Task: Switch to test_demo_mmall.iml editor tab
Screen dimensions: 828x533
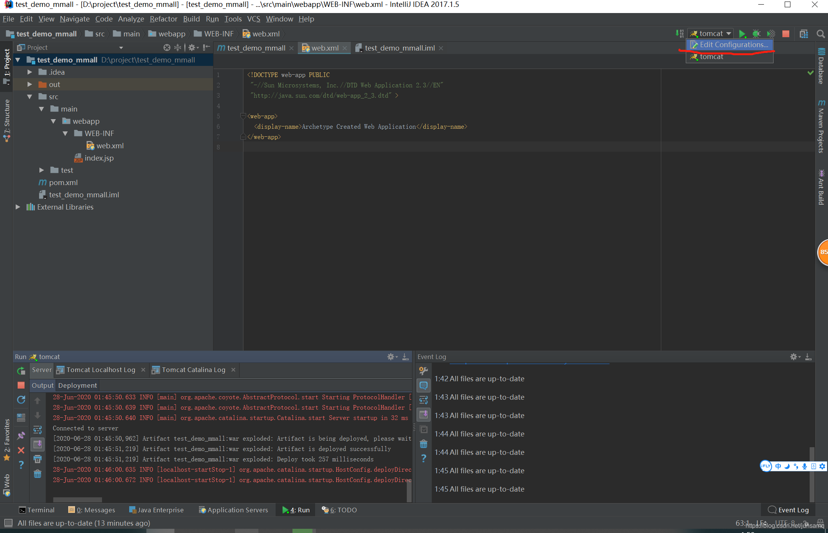Action: tap(399, 48)
